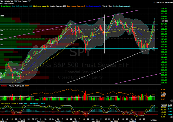The height and width of the screenshot is (122, 173).
Task: Click the 61.8 Fibonacci level label
Action: click(2, 30)
